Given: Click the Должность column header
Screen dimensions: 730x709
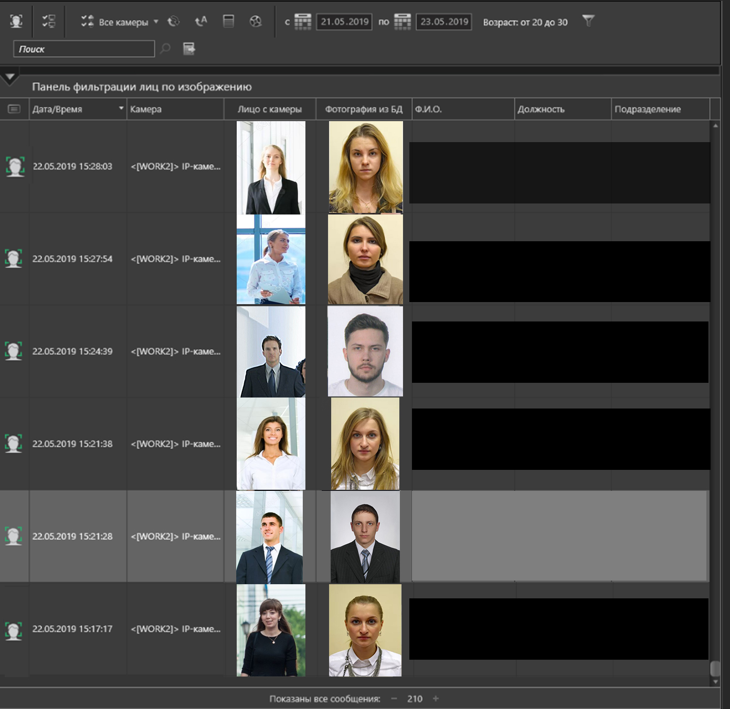Looking at the screenshot, I should click(x=563, y=109).
